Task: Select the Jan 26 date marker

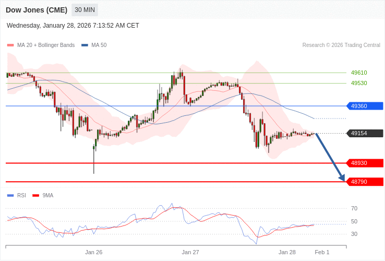Action: click(94, 252)
